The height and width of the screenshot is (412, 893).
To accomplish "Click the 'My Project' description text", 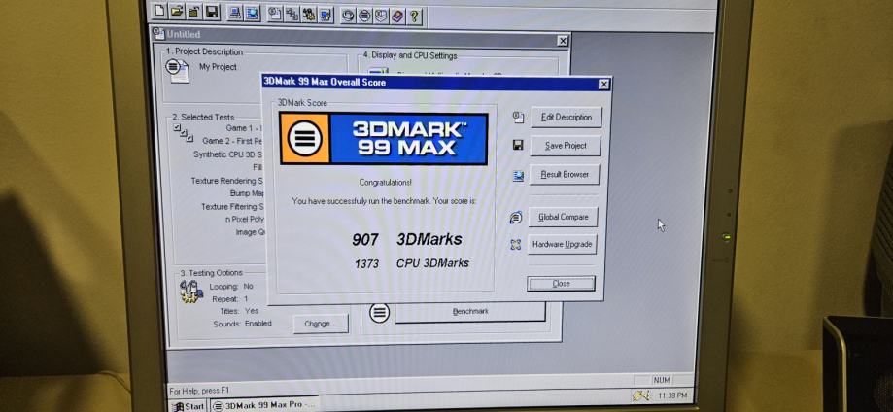I will 218,67.
